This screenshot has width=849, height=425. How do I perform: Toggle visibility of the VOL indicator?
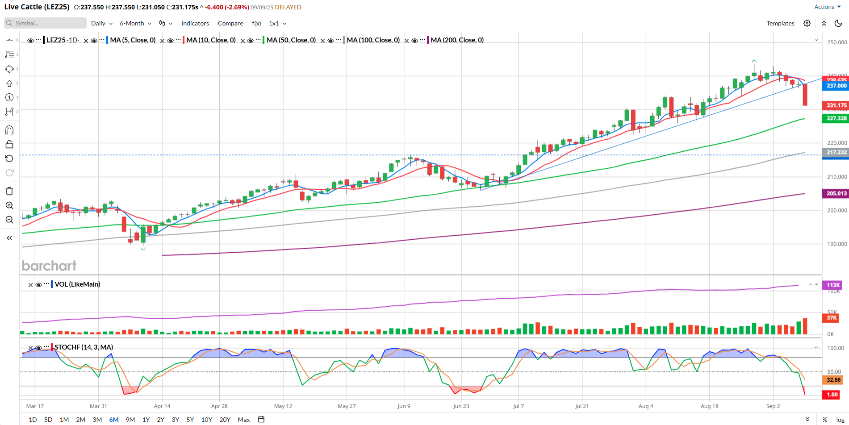(39, 285)
